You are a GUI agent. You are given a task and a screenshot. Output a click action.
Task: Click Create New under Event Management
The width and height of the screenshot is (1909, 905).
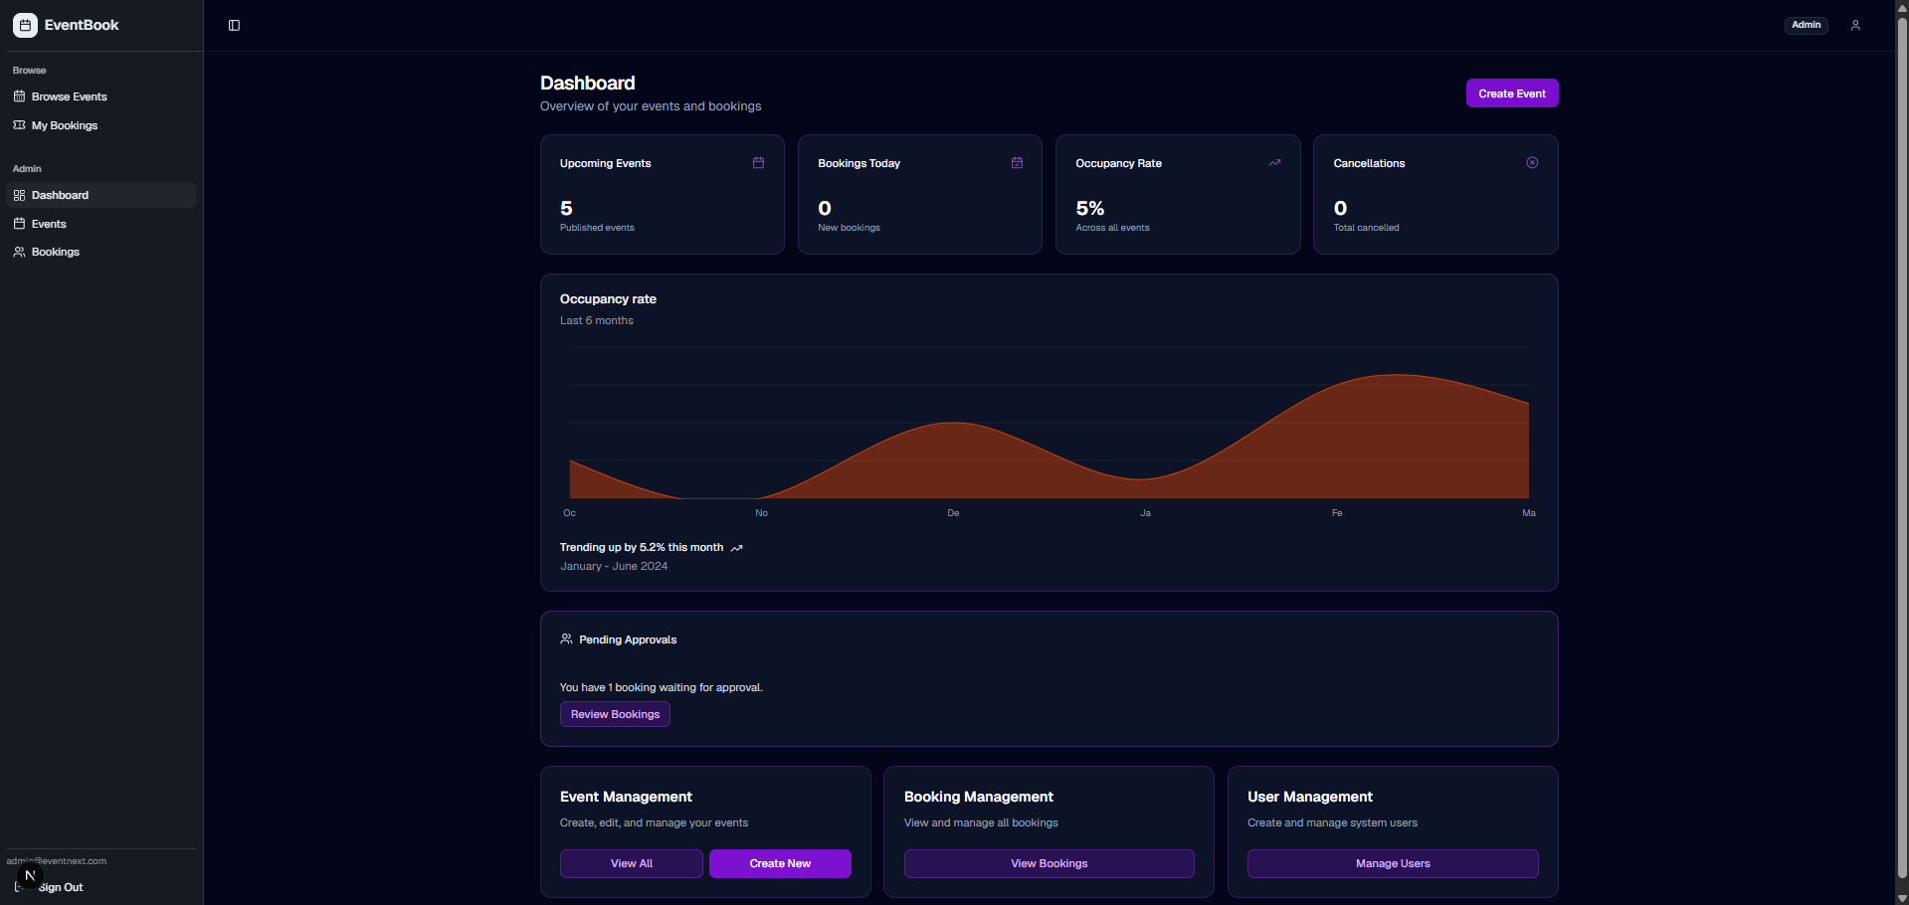coord(779,863)
